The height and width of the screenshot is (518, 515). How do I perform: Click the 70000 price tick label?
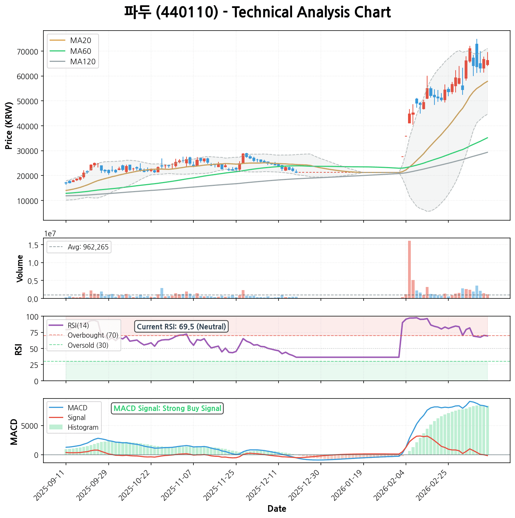click(28, 52)
